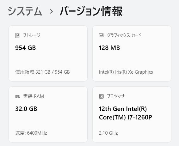Image resolution: width=179 pixels, height=146 pixels.
Task: Open the プロセッサ card
Action: click(x=132, y=114)
